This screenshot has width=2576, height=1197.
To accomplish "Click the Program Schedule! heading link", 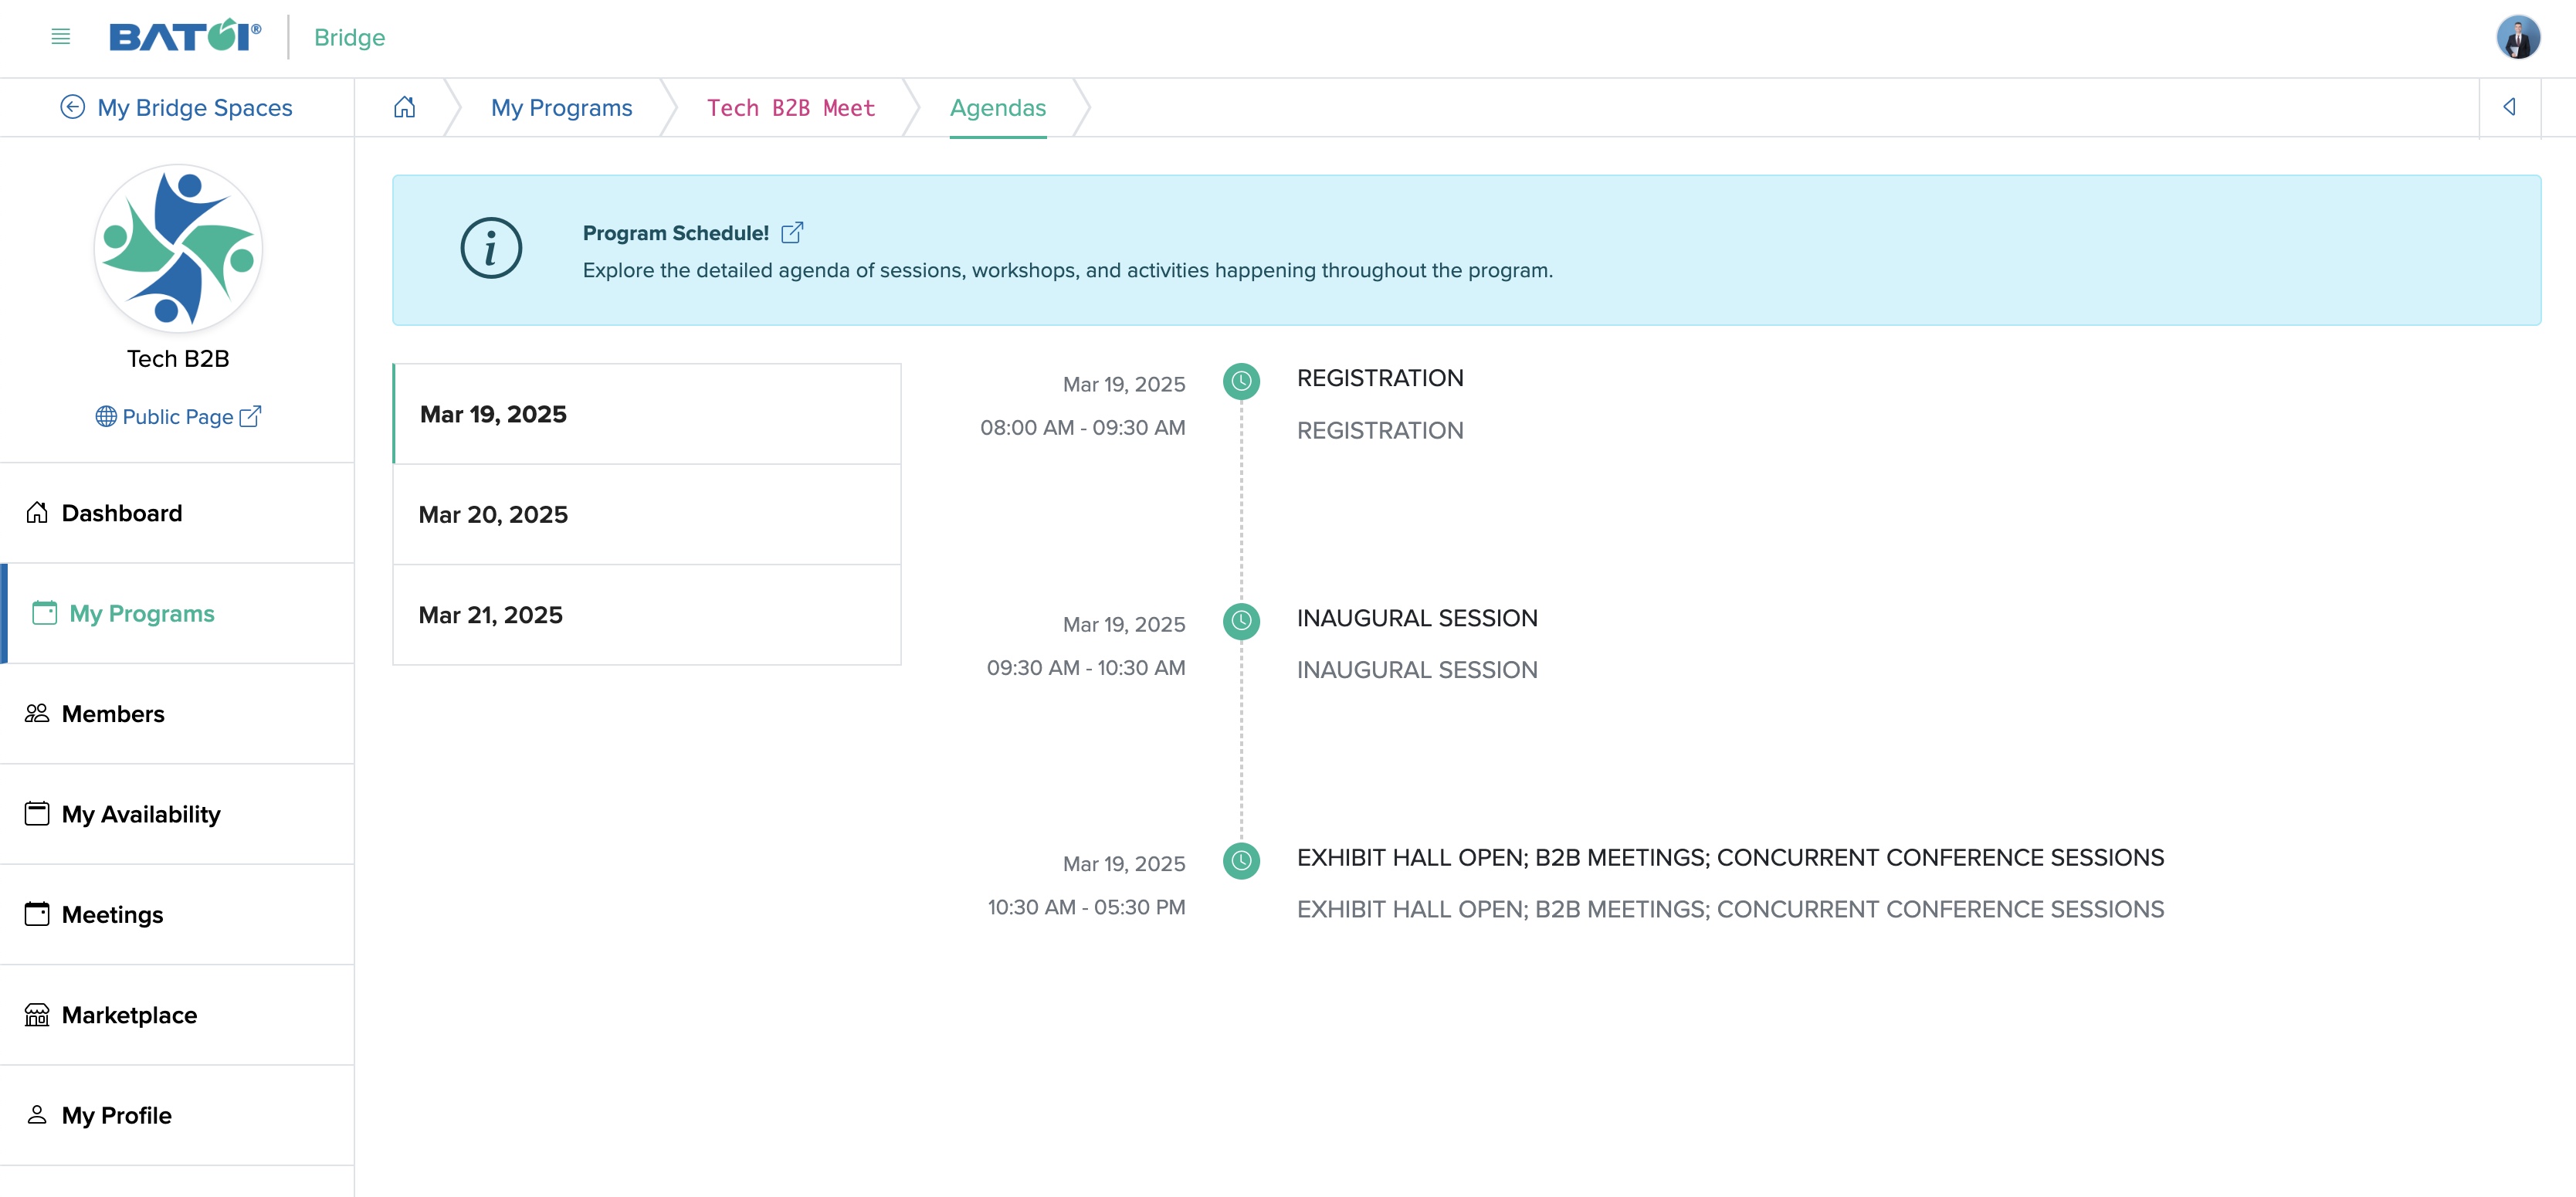I will (x=676, y=233).
